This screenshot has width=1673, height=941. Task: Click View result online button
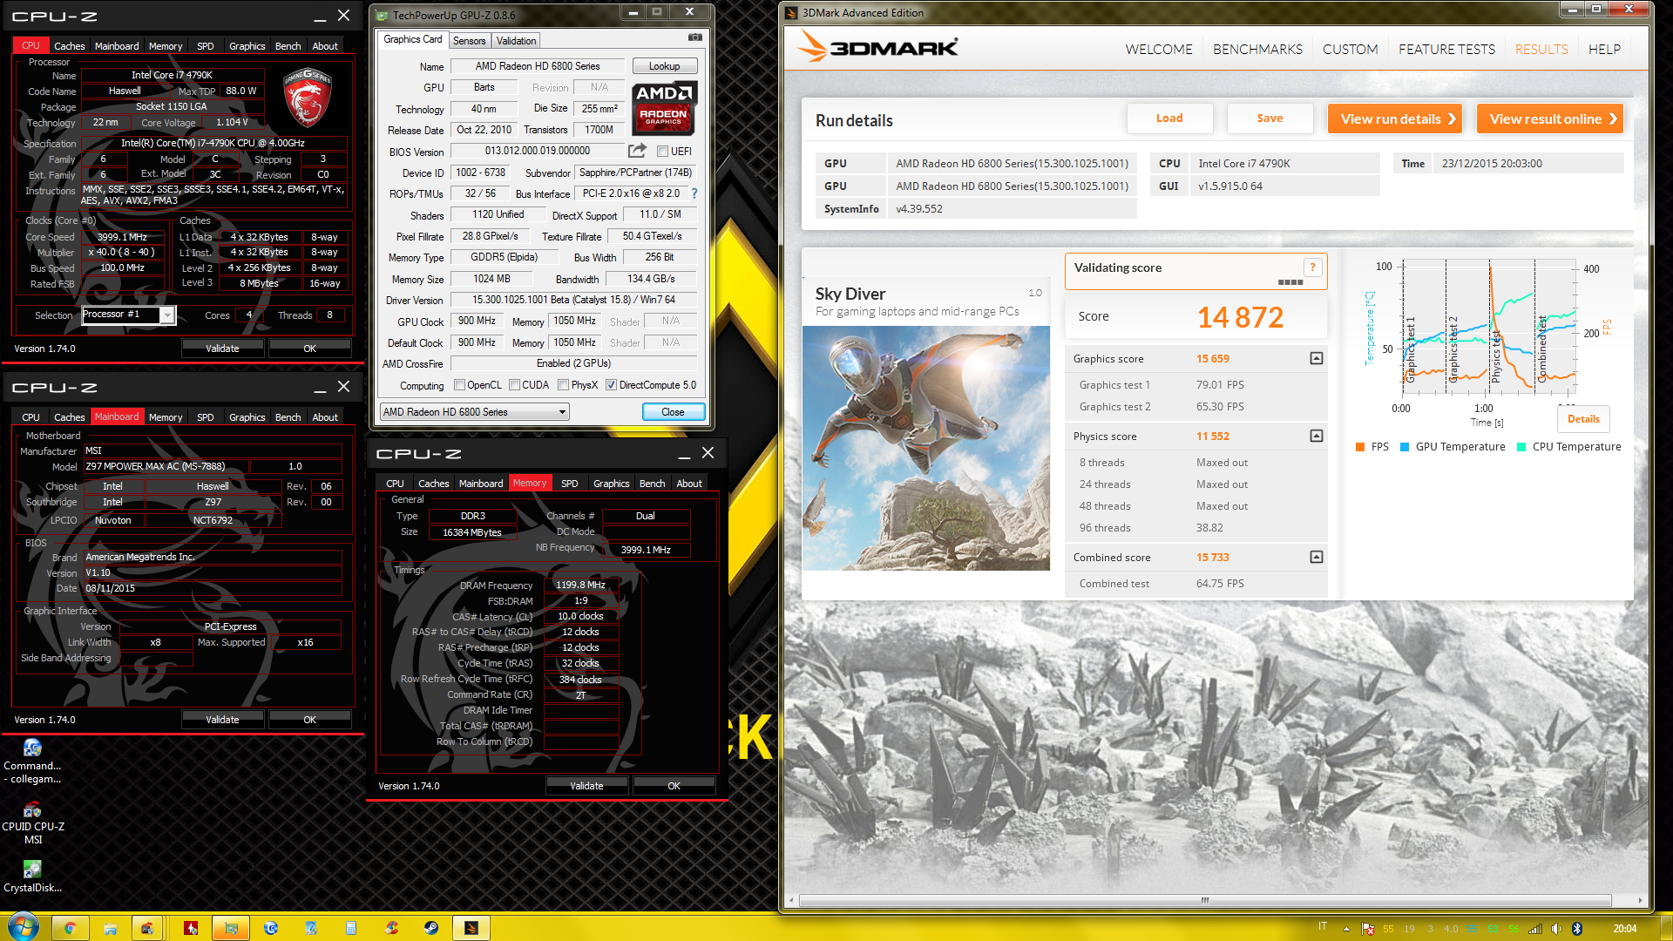point(1550,118)
